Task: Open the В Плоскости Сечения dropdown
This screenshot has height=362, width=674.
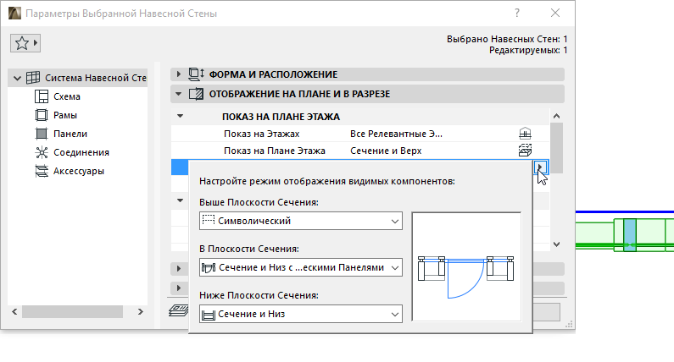Action: (x=301, y=267)
